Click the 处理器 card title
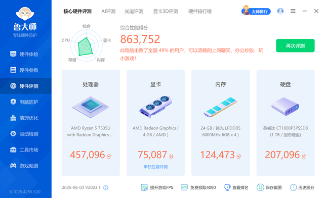 pos(91,84)
